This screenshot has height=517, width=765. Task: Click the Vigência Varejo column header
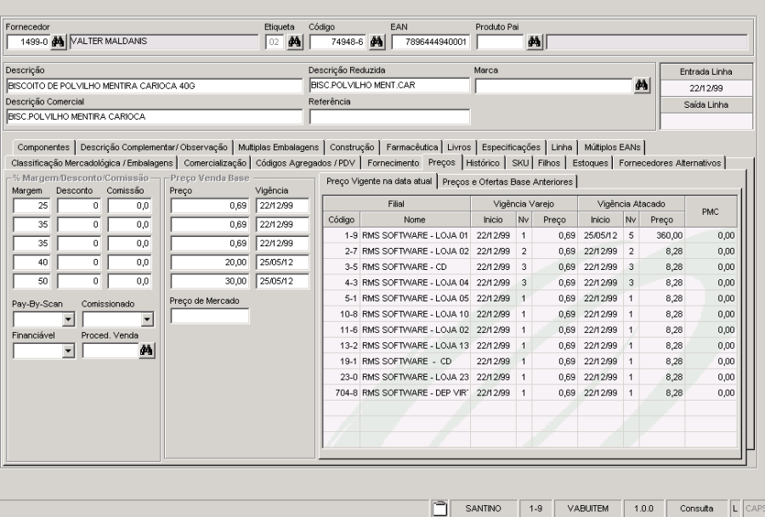[524, 204]
